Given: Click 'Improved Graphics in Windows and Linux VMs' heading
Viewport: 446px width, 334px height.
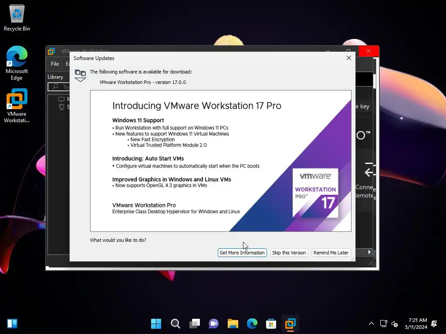Looking at the screenshot, I should tap(172, 179).
